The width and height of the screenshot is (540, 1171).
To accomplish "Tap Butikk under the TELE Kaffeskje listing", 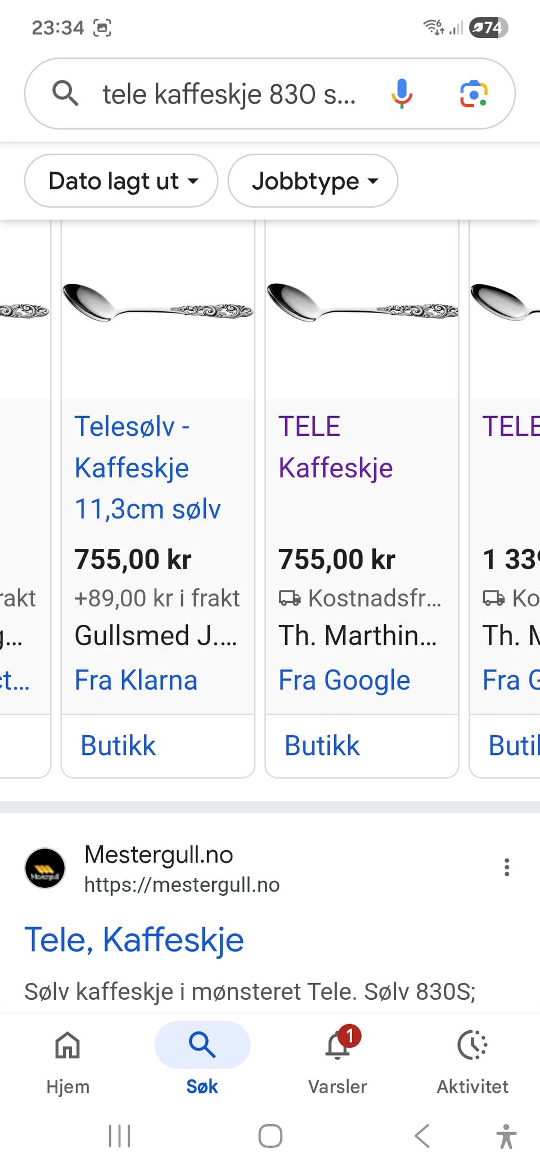I will (x=322, y=744).
